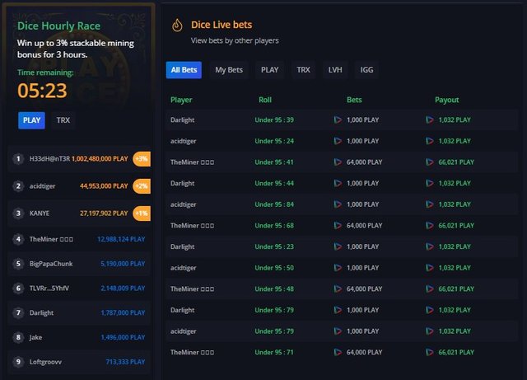Viewport: 527px width, 380px height.
Task: Click PLAY token icon in Under 95 : 24 payout
Action: coord(430,141)
